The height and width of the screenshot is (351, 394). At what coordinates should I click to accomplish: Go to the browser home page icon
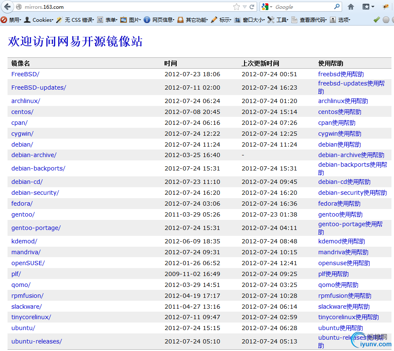click(351, 7)
